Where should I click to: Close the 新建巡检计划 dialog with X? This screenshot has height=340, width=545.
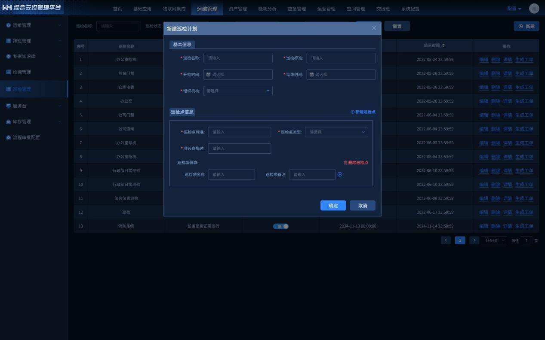tap(374, 28)
